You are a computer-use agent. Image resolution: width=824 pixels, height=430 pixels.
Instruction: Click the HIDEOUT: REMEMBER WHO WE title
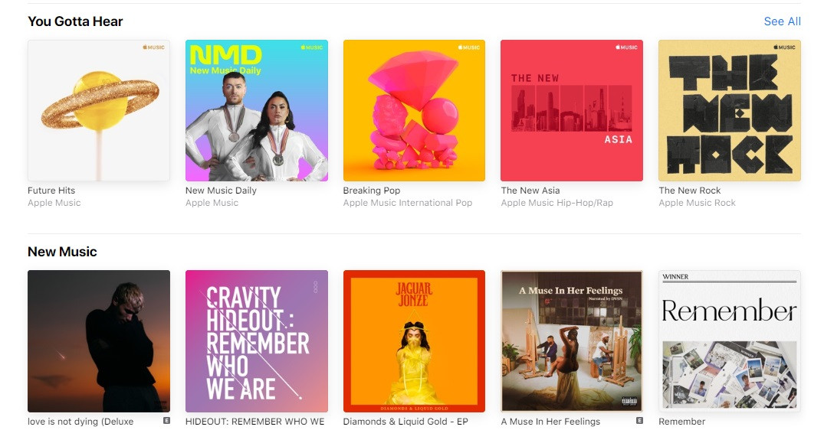coord(255,422)
